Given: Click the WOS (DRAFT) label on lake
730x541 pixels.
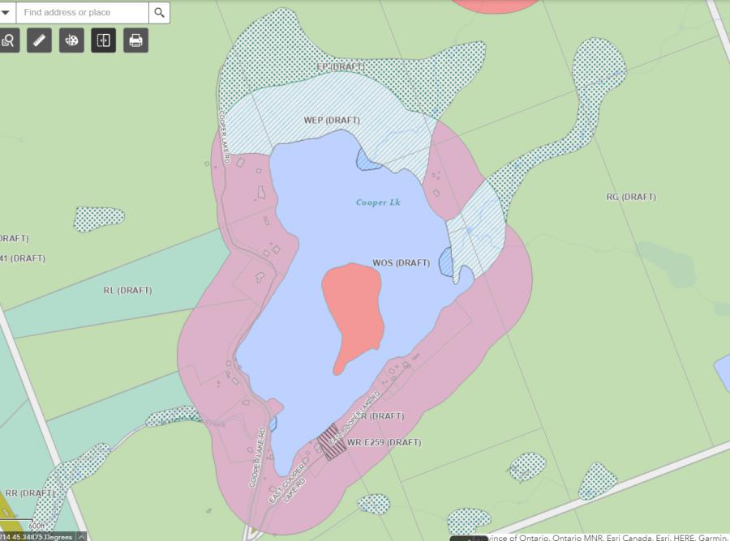Looking at the screenshot, I should point(401,262).
